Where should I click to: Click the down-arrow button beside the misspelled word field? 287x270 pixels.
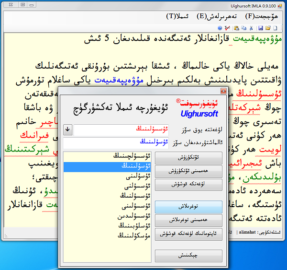(x=68, y=129)
